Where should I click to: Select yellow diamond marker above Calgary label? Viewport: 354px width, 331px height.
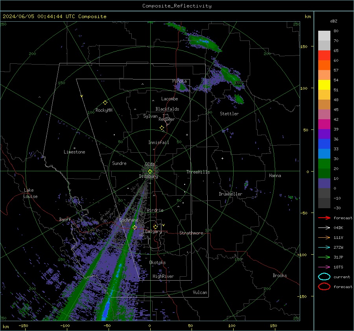(155, 227)
